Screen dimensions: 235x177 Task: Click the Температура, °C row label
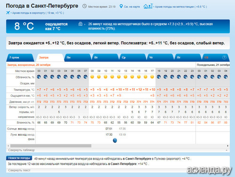click(24, 90)
